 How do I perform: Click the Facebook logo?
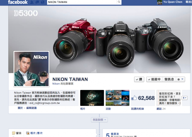pyautogui.click(x=18, y=2)
